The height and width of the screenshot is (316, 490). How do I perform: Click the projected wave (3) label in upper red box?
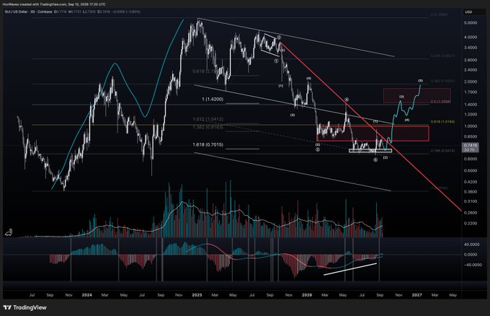(x=402, y=97)
